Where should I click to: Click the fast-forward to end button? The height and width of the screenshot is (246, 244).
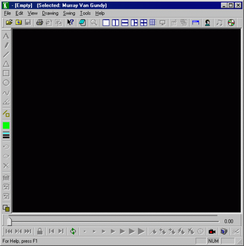[28, 231]
